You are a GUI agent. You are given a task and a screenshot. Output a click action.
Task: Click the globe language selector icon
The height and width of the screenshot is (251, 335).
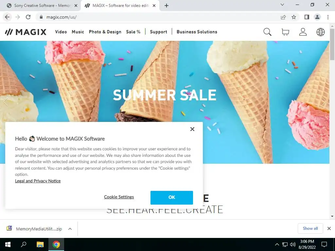[x=321, y=32]
